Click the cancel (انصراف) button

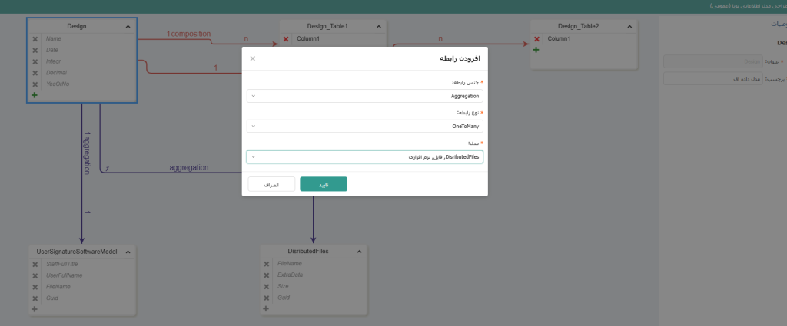[271, 184]
